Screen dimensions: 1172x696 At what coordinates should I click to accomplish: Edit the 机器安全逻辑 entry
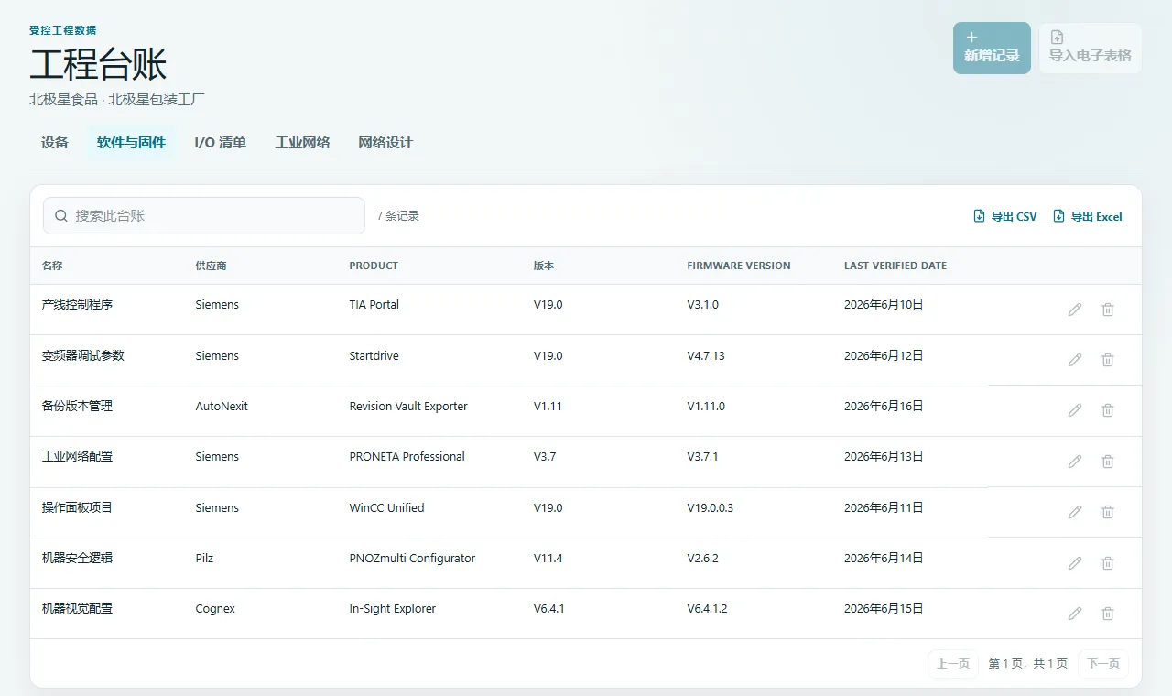point(1075,563)
